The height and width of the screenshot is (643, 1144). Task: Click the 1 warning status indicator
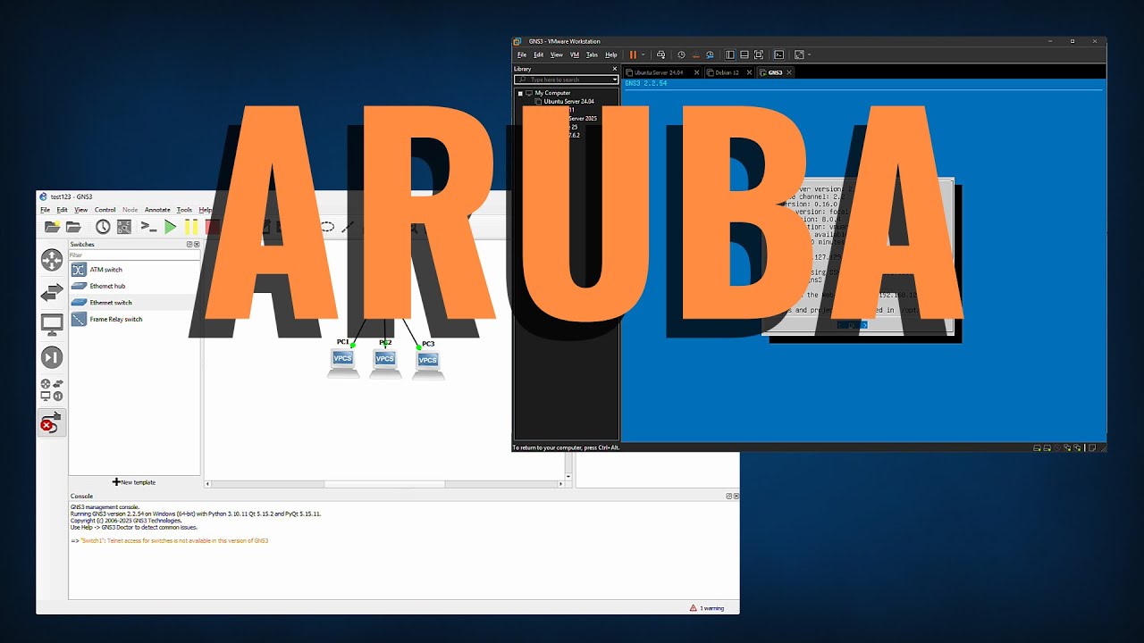[707, 608]
